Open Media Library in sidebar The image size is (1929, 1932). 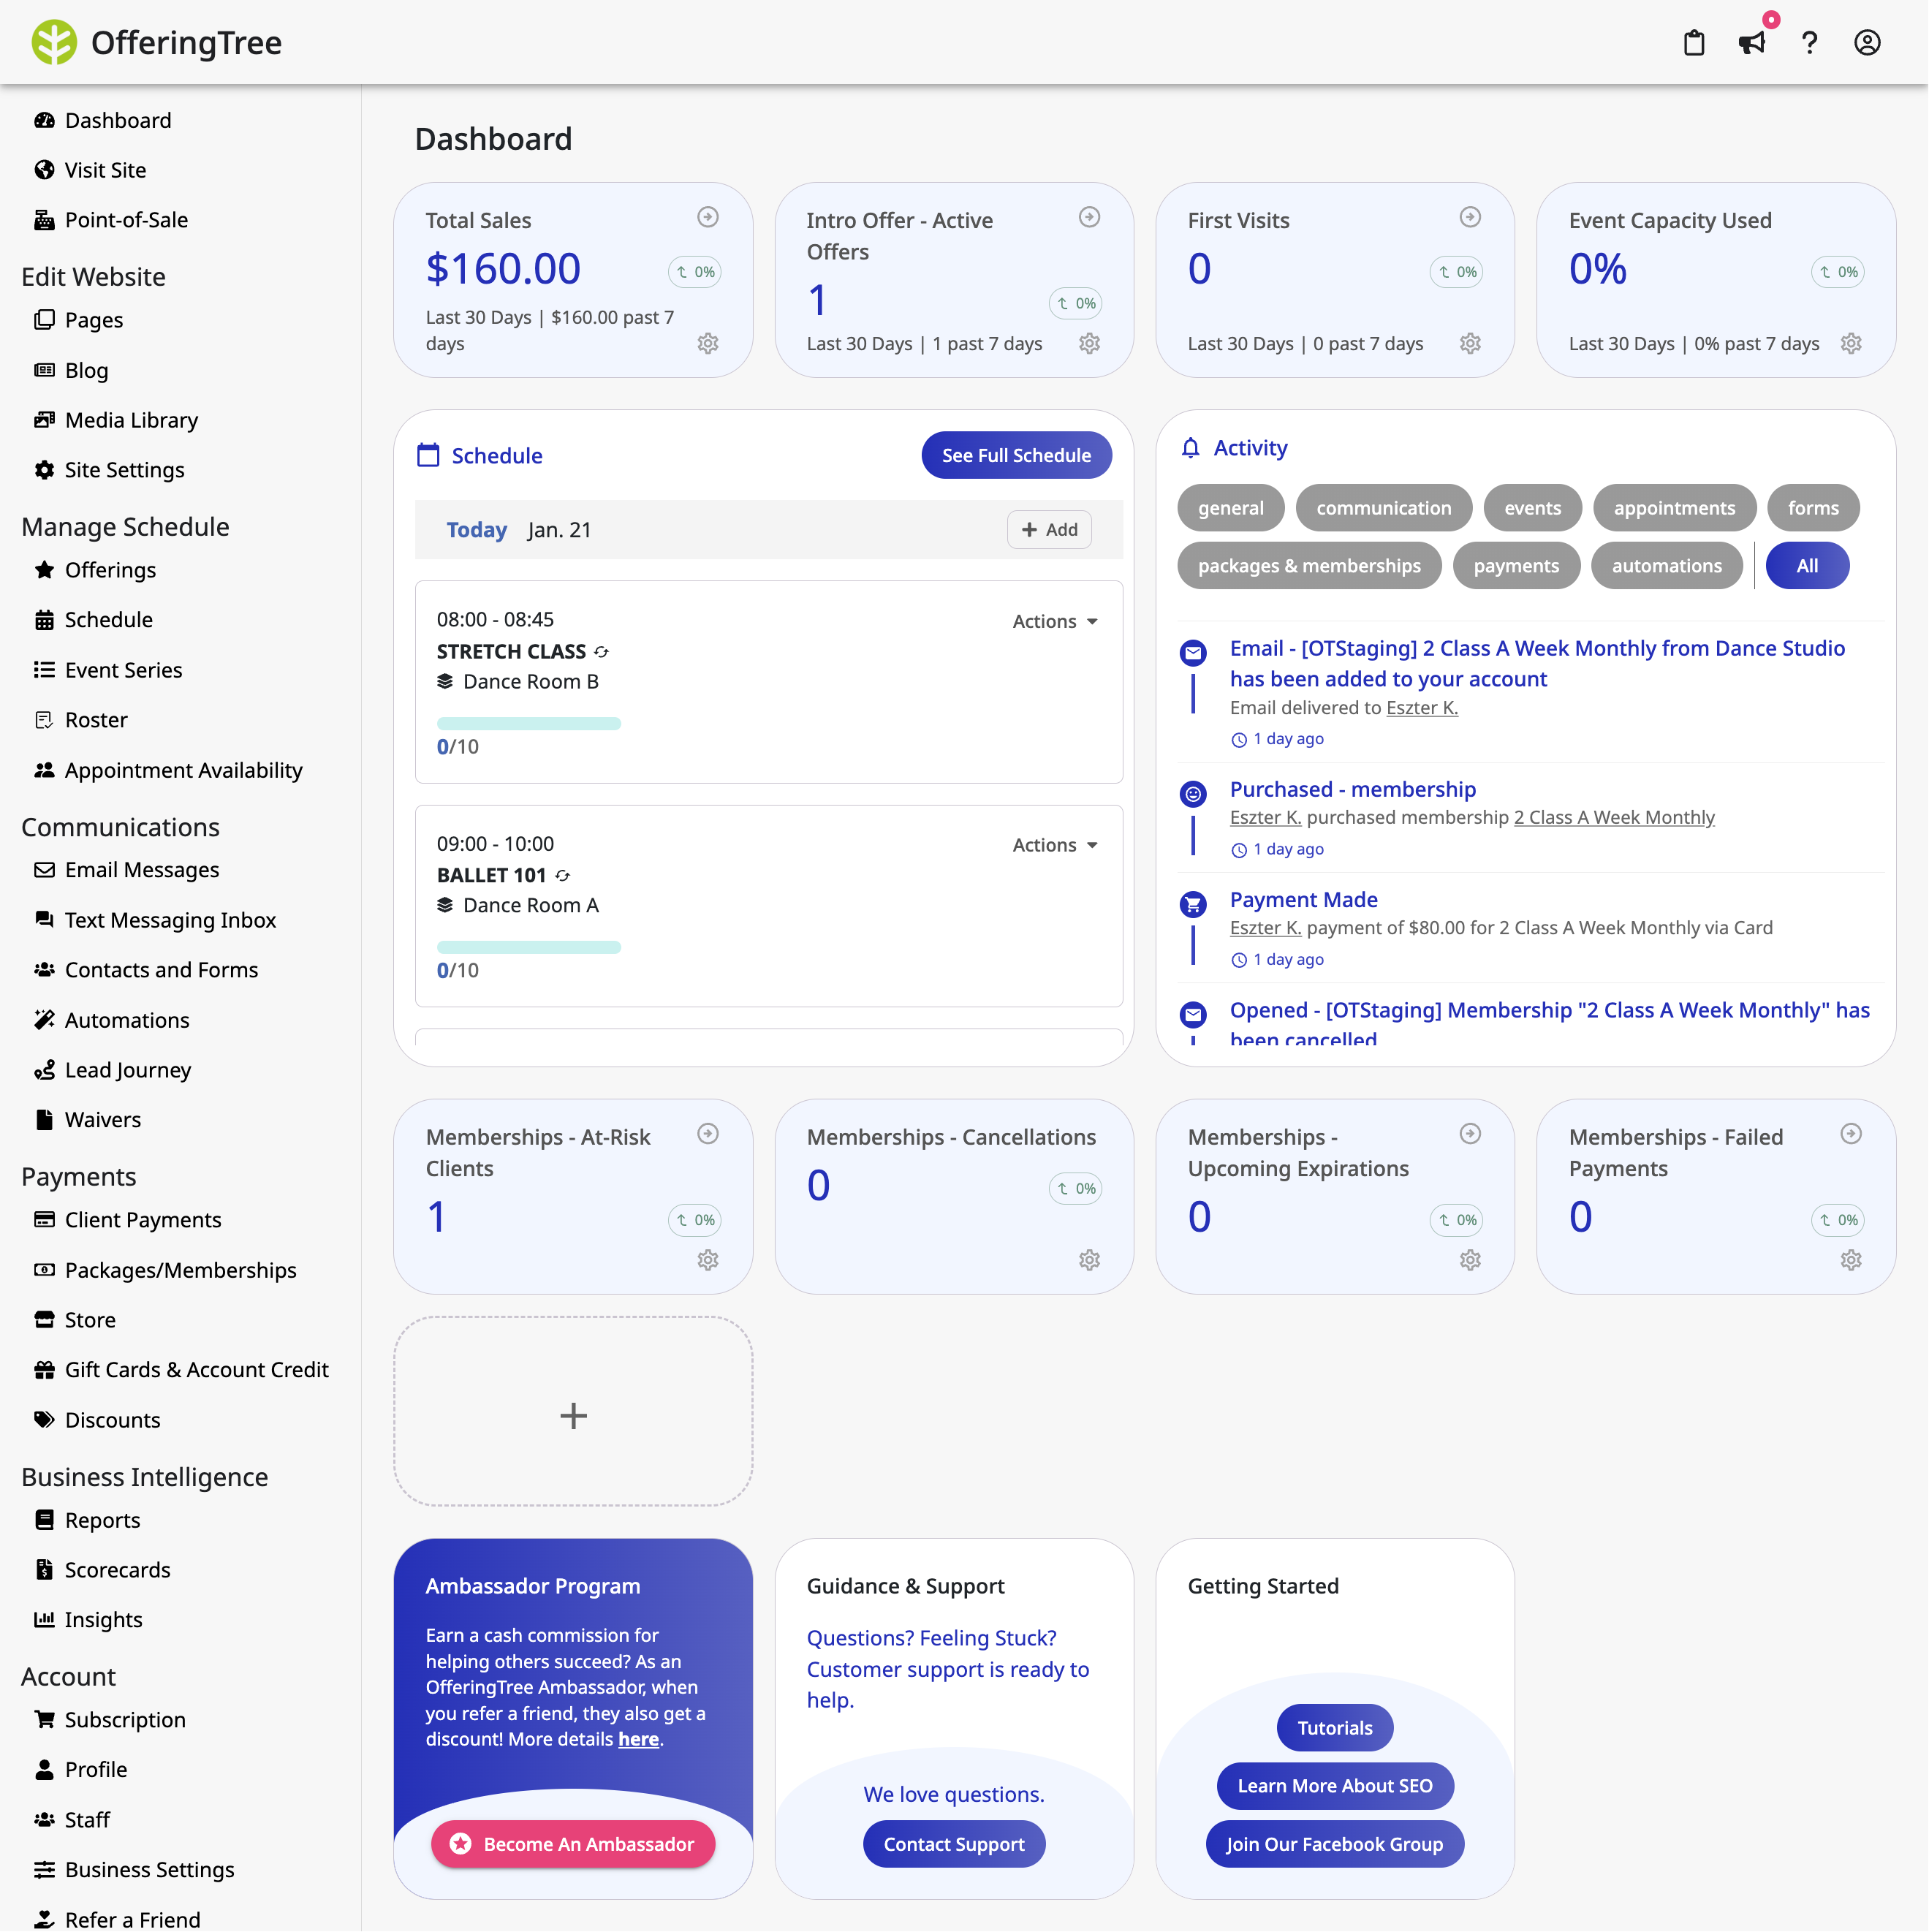tap(131, 420)
